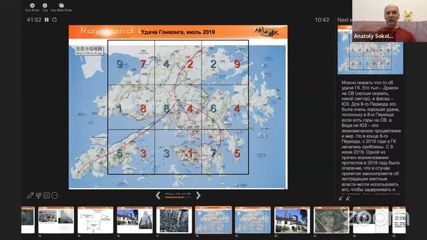The image size is (427, 240).
Task: Open the more options ellipsis menu
Action: click(x=55, y=195)
